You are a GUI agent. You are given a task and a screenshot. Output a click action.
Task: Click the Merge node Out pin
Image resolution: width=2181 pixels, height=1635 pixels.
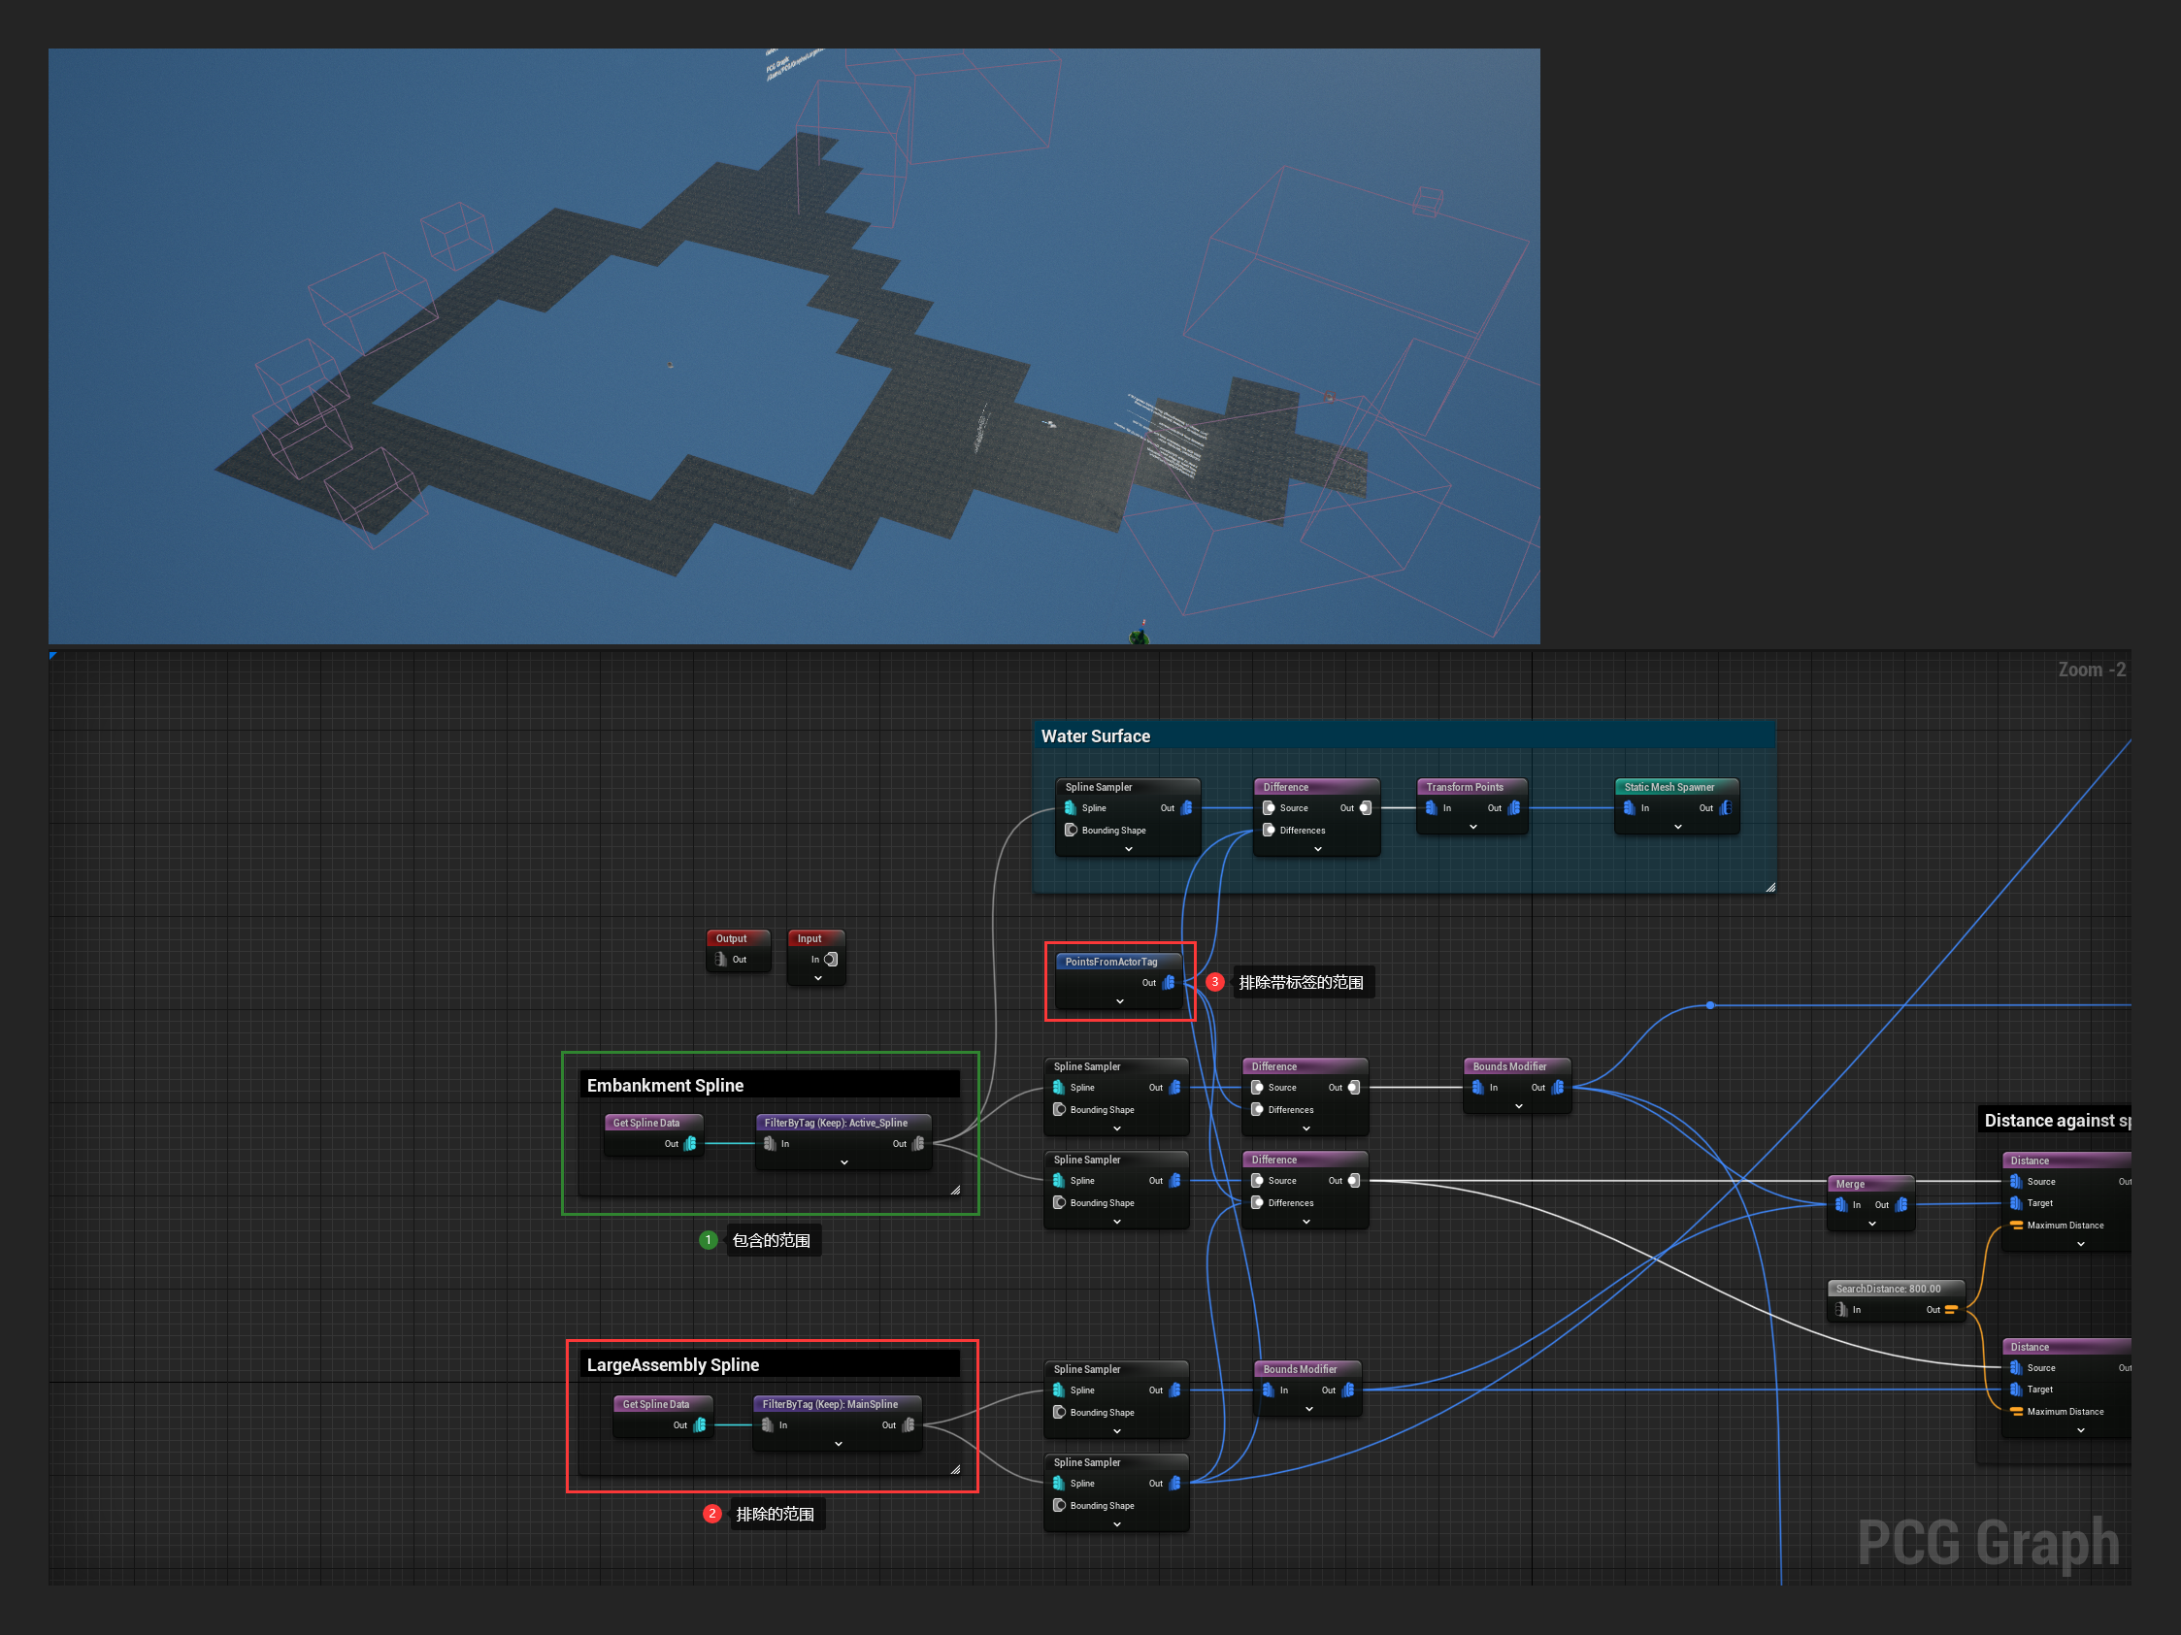1901,1204
